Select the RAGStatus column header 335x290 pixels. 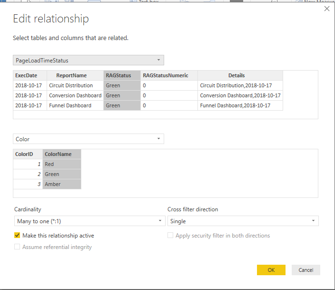(x=122, y=75)
